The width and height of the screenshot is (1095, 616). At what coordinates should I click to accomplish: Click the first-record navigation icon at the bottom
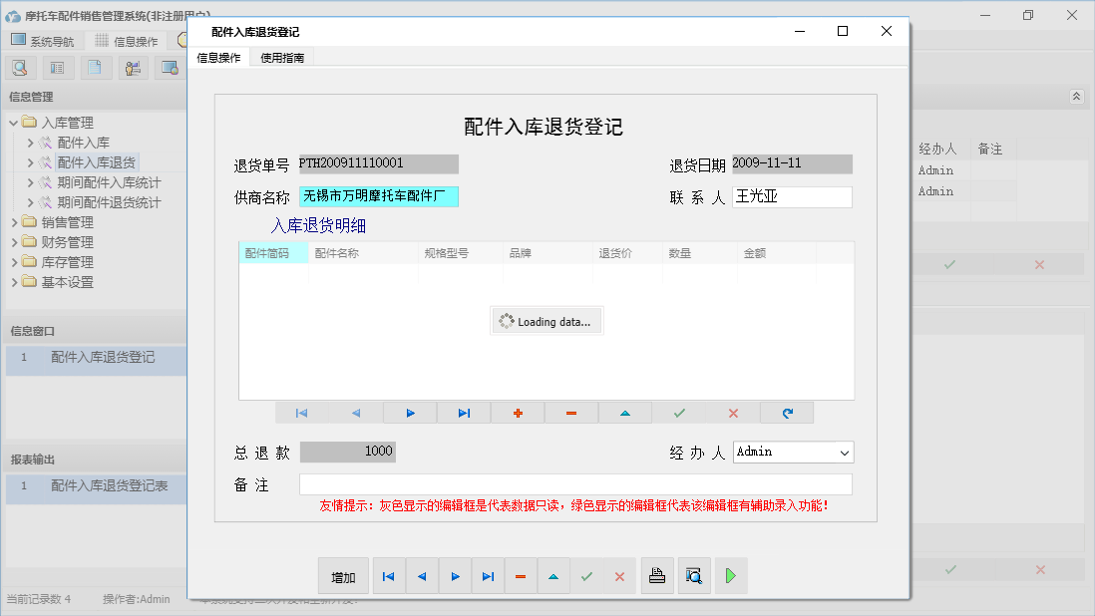[388, 575]
